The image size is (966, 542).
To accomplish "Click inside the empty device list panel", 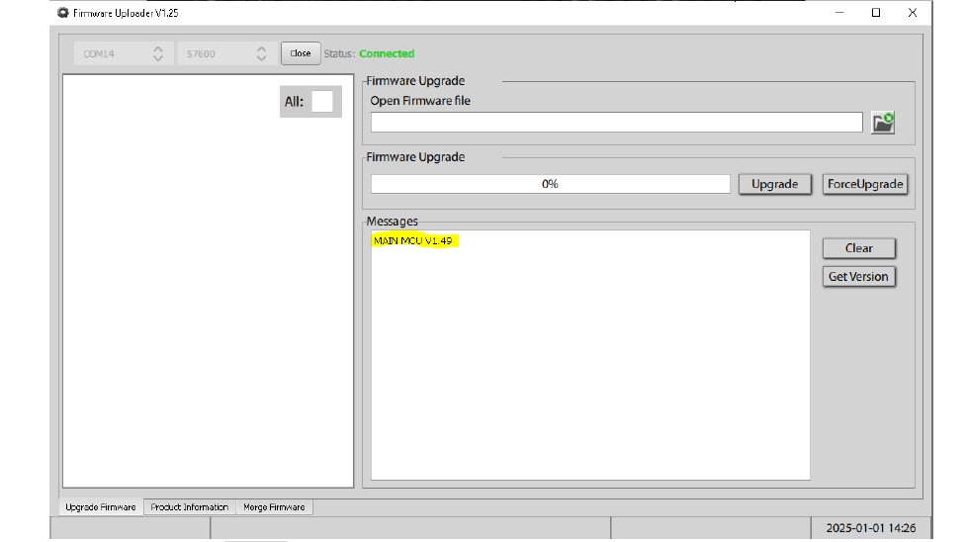I will click(208, 297).
